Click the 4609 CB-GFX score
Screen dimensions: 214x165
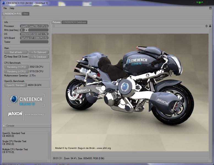tap(34, 85)
